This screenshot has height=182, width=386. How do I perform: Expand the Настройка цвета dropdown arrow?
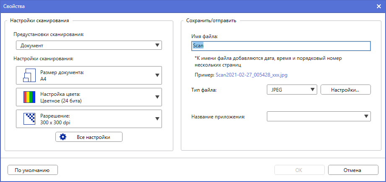click(157, 97)
